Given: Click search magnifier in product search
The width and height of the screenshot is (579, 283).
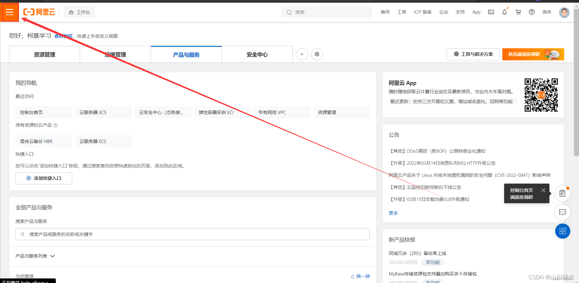Looking at the screenshot, I should (x=23, y=234).
